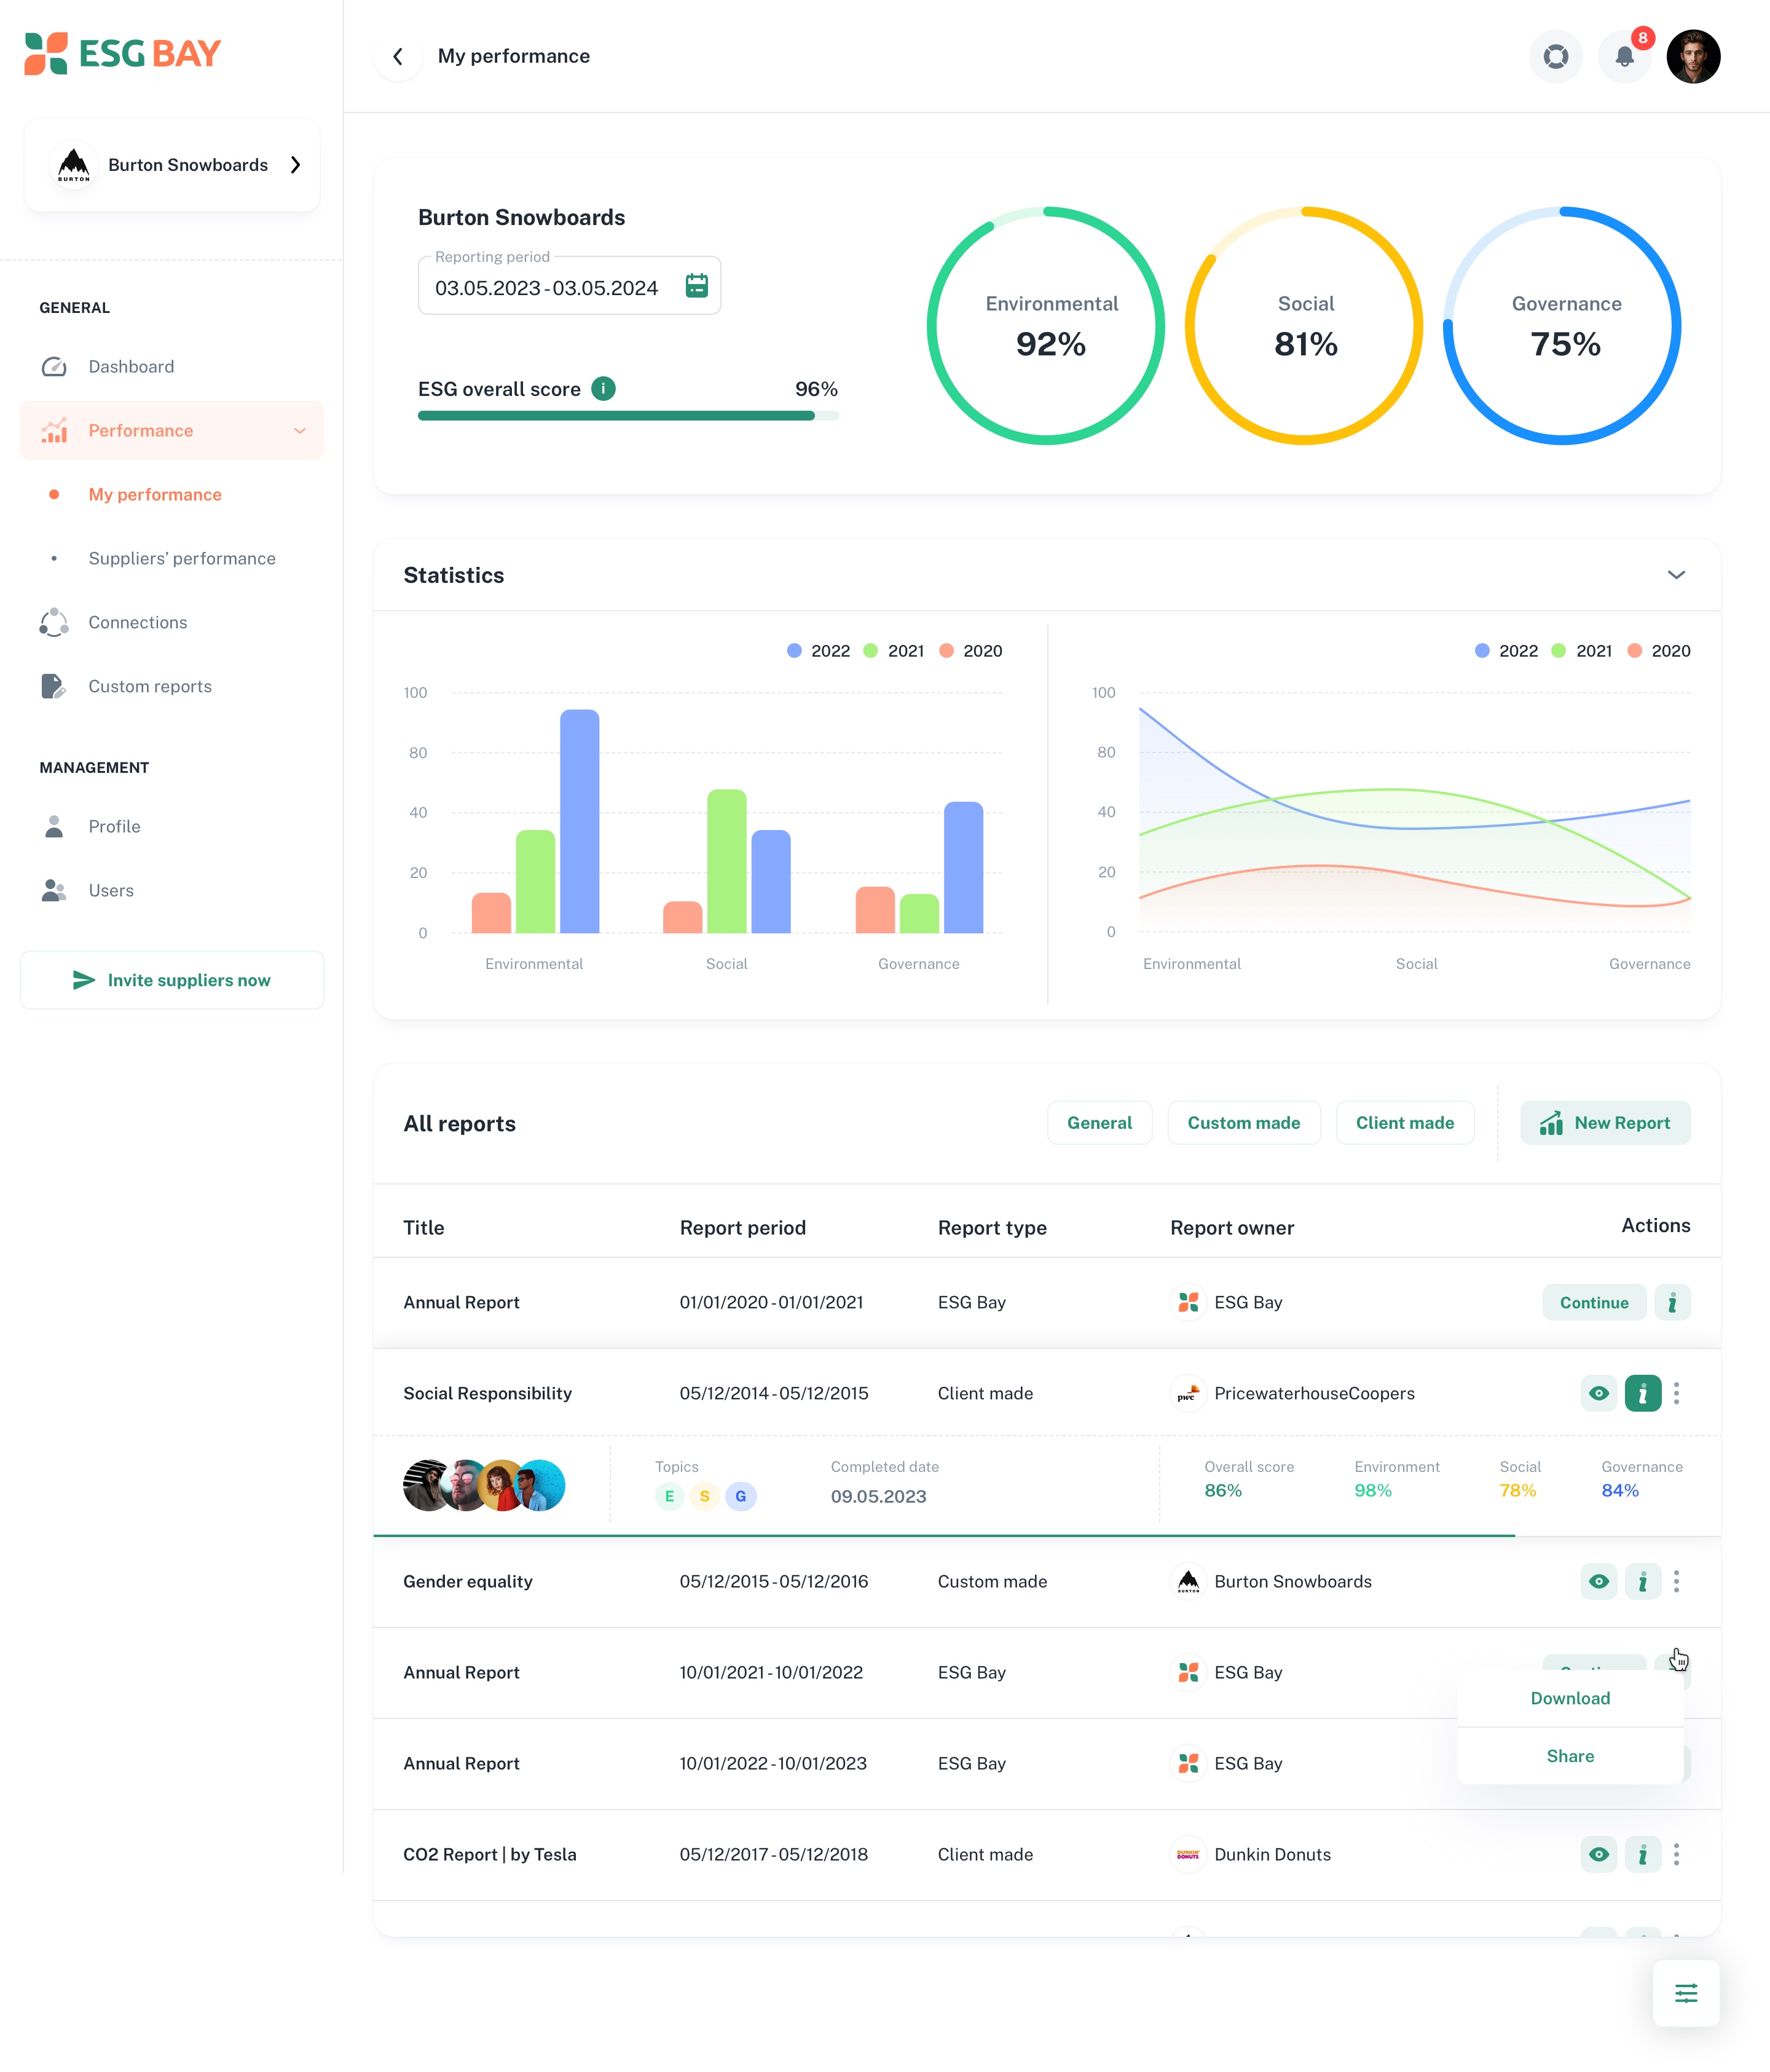1770x2072 pixels.
Task: Click the Report period column header
Action: tap(742, 1227)
